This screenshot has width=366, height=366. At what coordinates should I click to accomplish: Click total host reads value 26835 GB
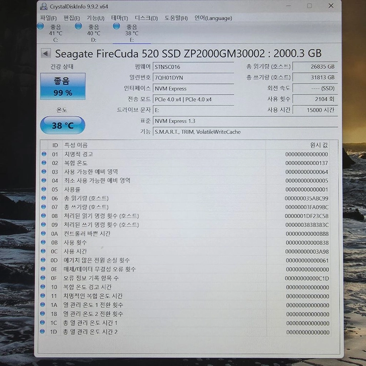tap(315, 66)
